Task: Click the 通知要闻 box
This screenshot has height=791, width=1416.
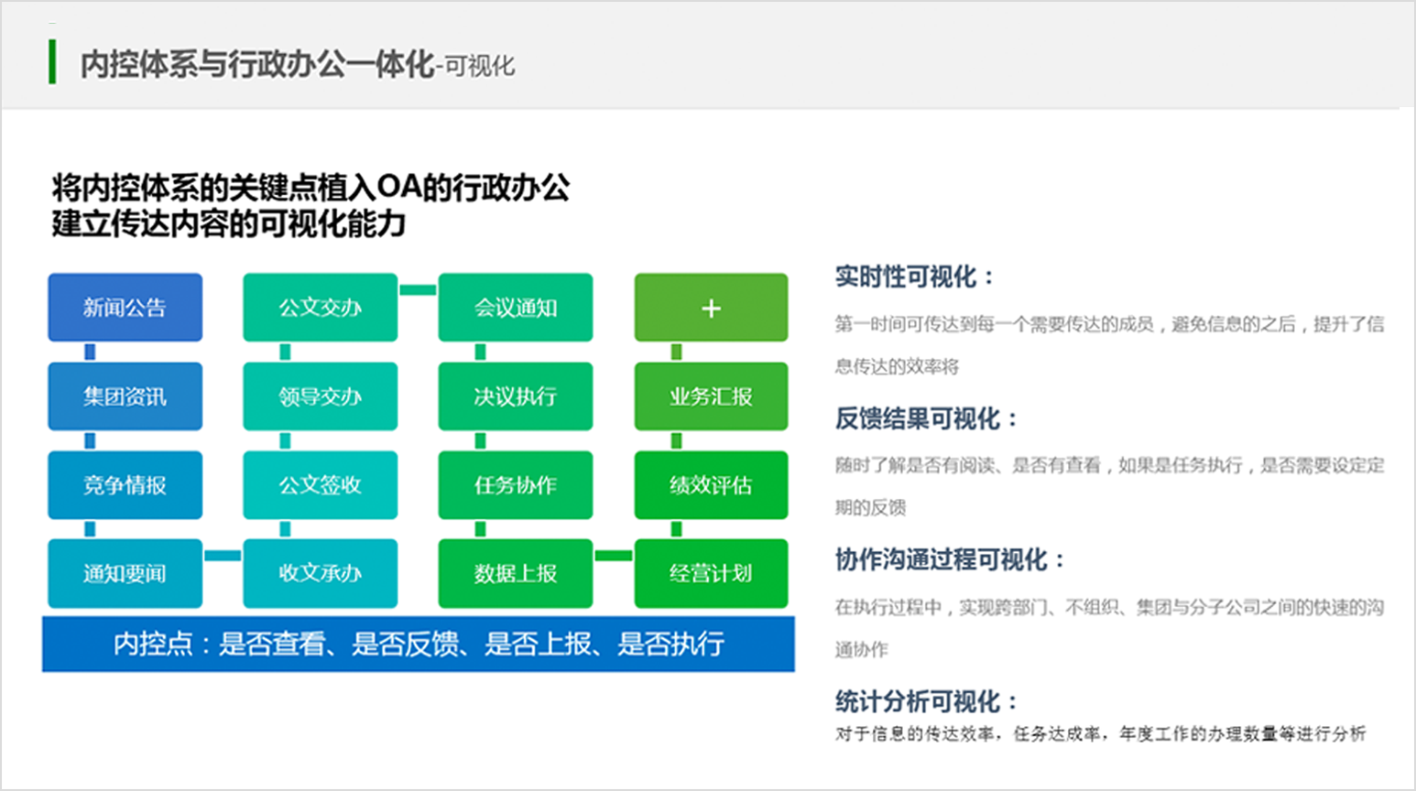Action: (125, 574)
